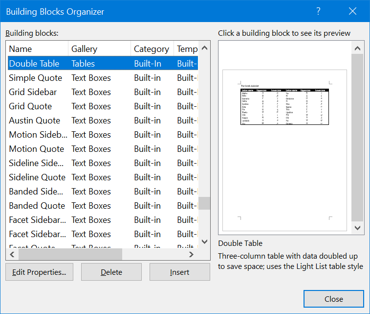Click the Help question mark icon

(x=318, y=11)
